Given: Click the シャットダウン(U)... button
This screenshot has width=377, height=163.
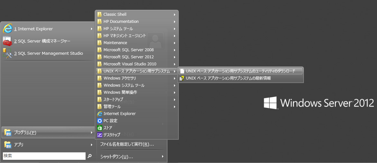Looking at the screenshot, I should click(x=116, y=157).
